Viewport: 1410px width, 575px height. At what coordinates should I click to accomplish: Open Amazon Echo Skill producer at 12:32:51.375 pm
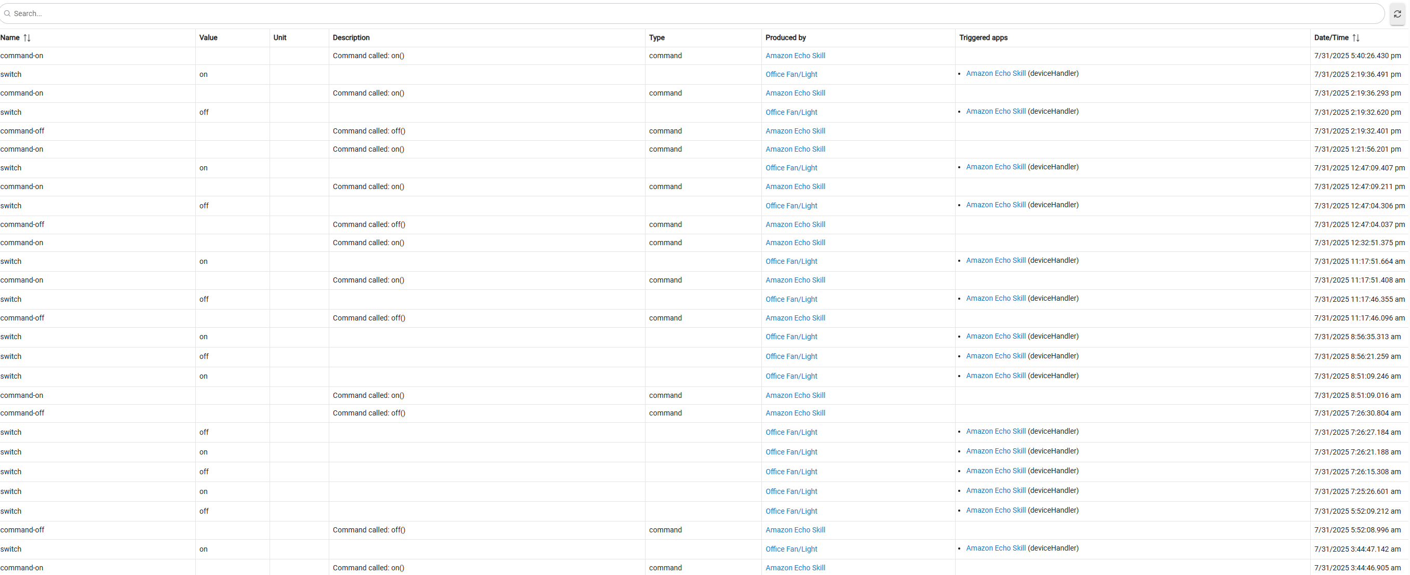point(795,243)
